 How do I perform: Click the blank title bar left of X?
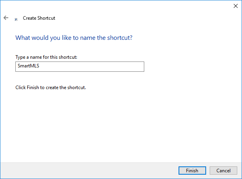(x=118, y=6)
